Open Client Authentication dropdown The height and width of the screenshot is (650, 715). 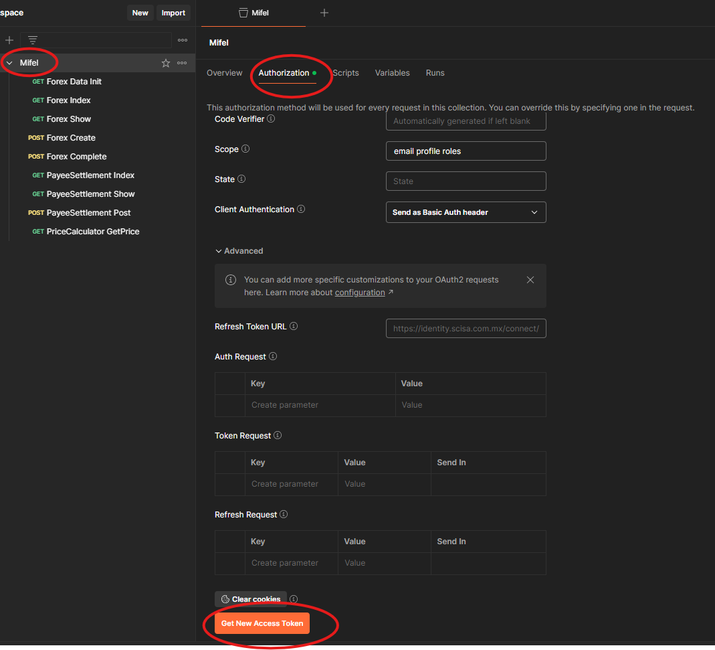[466, 212]
